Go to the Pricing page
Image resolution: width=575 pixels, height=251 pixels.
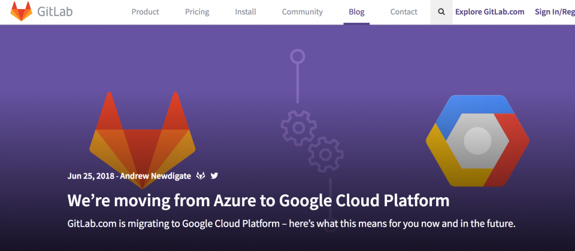click(197, 12)
